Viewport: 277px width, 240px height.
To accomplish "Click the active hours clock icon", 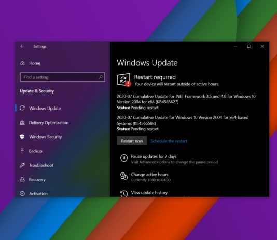I will [x=124, y=176].
